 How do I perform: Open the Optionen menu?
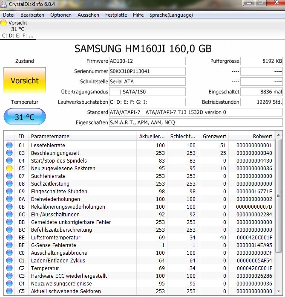(61, 15)
